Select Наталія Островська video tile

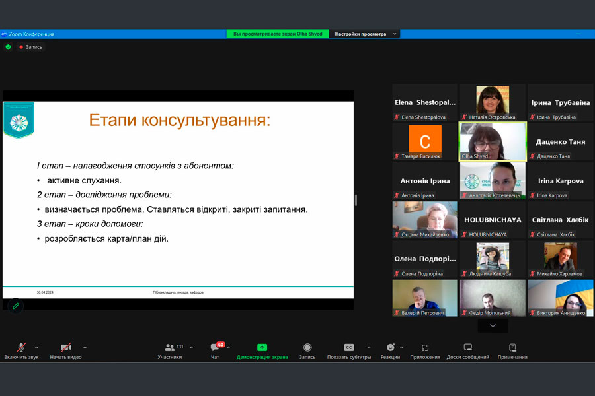pos(493,102)
